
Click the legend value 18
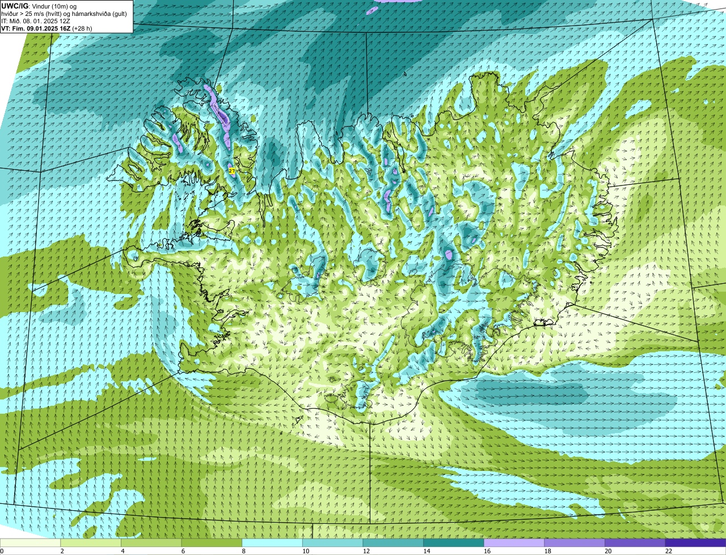tap(548, 551)
